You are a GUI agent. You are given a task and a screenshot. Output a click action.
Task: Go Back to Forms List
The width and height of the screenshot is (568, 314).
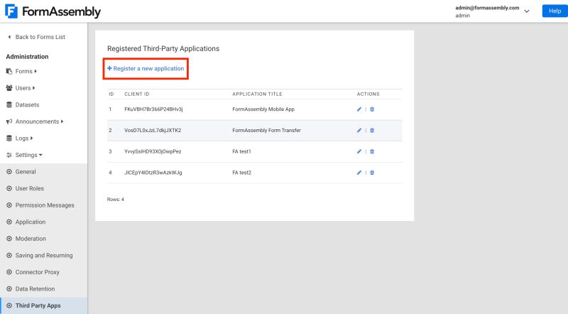[40, 37]
